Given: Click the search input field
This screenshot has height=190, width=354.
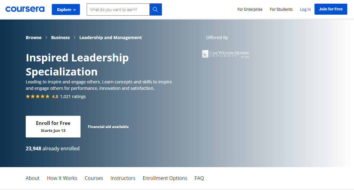Looking at the screenshot, I should coord(118,9).
